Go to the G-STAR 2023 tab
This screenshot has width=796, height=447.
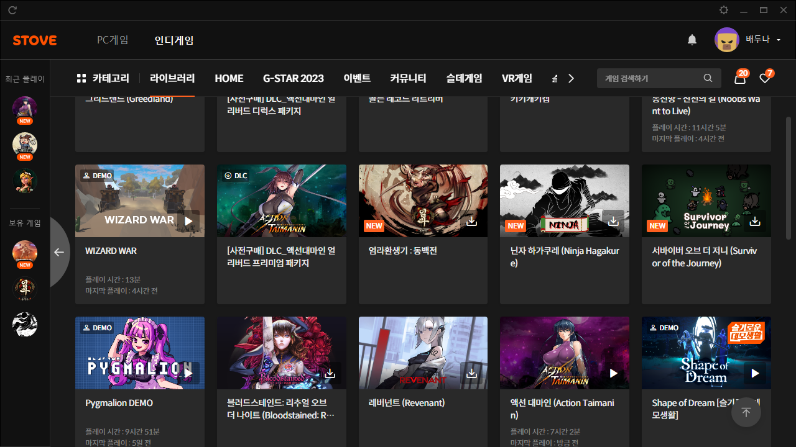[x=294, y=78]
